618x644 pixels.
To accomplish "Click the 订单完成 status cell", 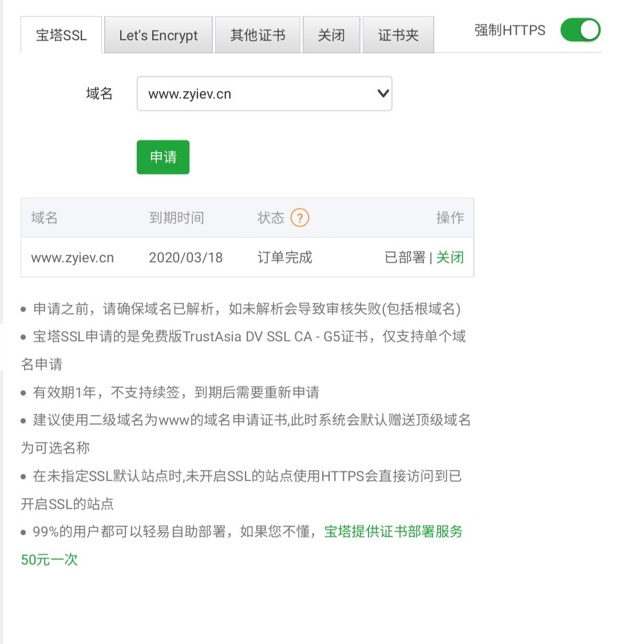I will coord(285,258).
